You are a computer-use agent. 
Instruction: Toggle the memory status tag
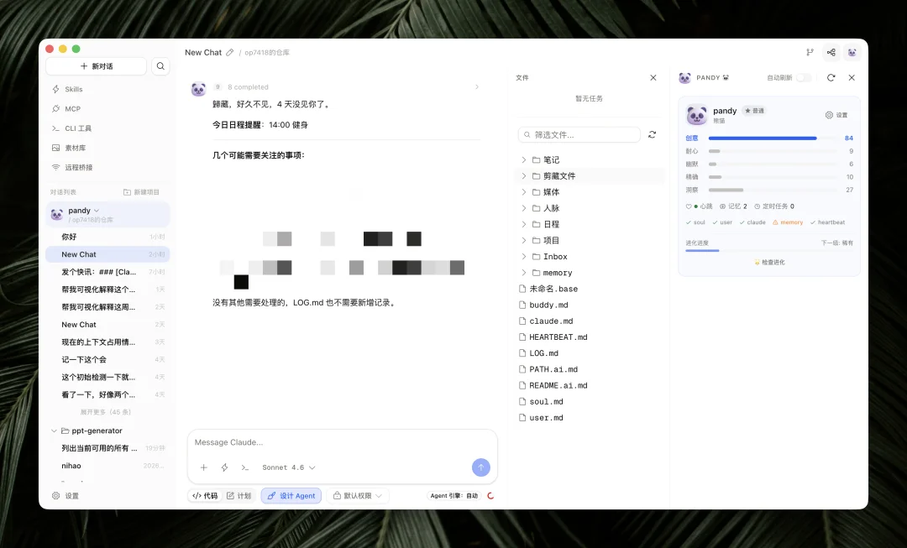(x=787, y=222)
